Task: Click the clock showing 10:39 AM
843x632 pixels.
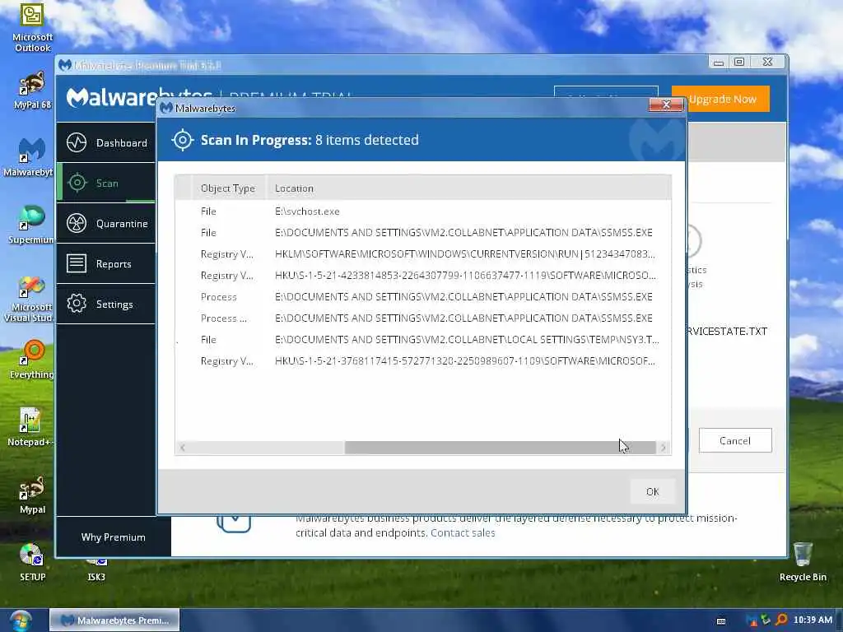Action: click(813, 620)
